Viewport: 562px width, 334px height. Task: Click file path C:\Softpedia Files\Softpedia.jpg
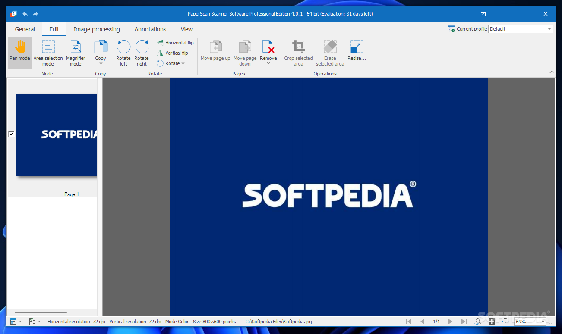pos(278,322)
